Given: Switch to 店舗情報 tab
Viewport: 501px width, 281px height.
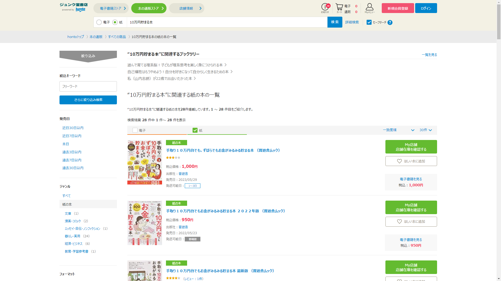Looking at the screenshot, I should point(187,8).
